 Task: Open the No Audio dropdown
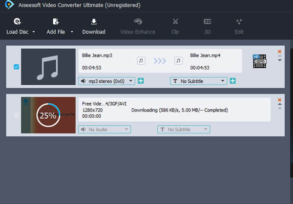coord(105,130)
